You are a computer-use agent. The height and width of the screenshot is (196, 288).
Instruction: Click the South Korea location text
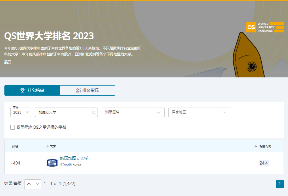click(72, 165)
